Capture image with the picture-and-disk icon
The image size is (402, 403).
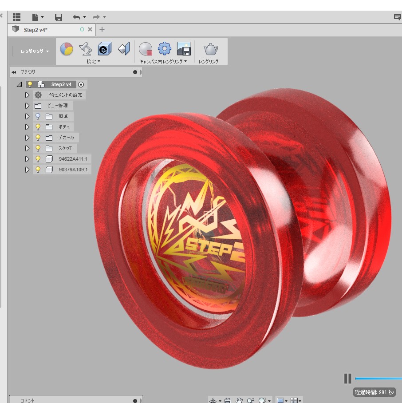click(x=183, y=49)
